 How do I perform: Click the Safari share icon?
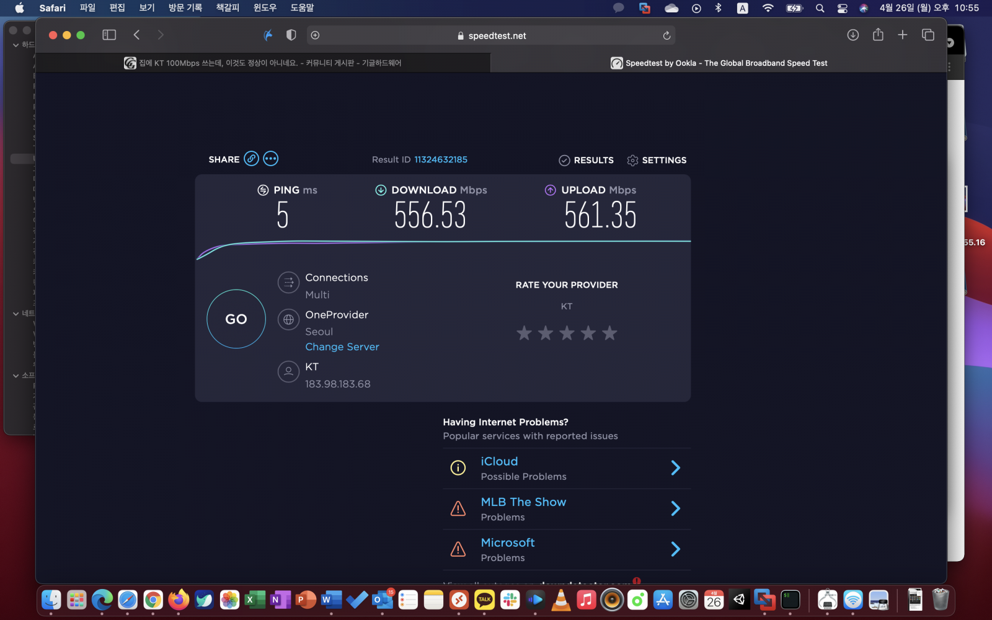coord(878,35)
